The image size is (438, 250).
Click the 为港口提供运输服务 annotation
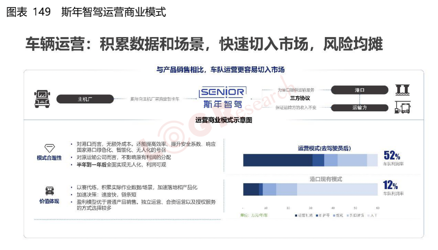[296, 90]
